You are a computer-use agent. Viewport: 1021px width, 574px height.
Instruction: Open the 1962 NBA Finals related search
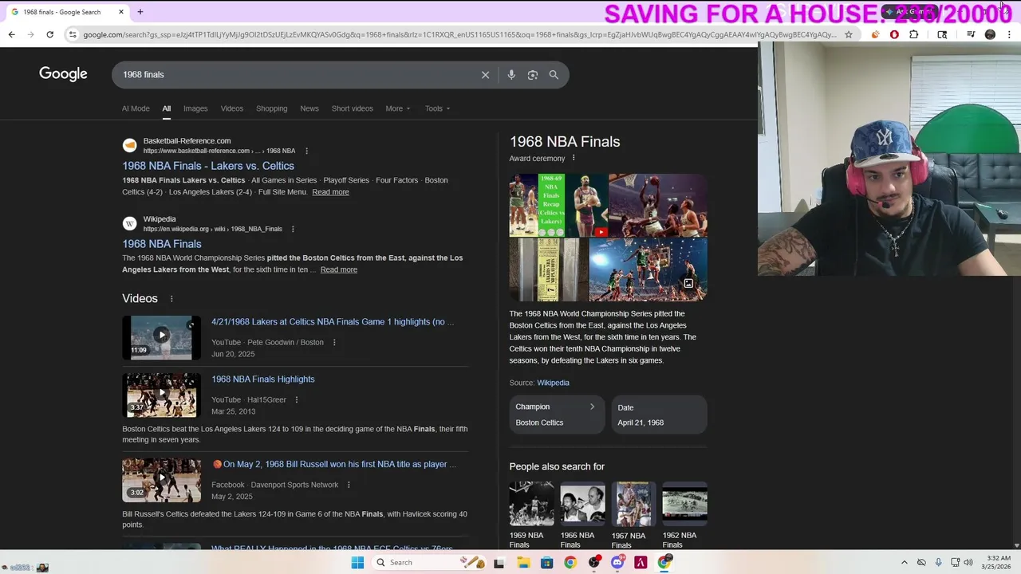684,515
